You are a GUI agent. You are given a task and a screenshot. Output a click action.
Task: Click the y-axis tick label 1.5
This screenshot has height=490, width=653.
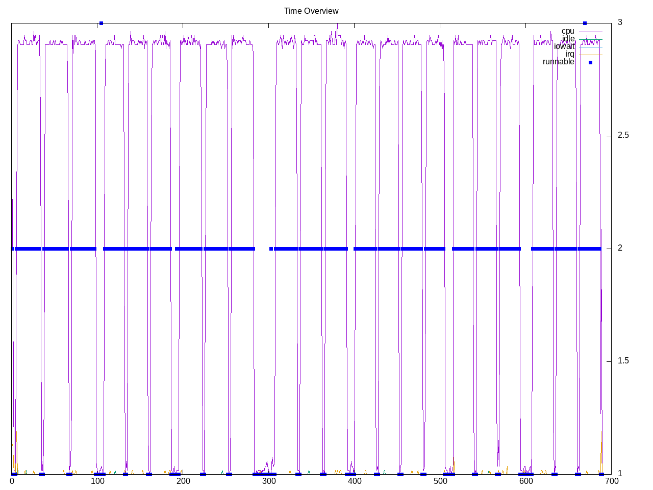pyautogui.click(x=623, y=361)
